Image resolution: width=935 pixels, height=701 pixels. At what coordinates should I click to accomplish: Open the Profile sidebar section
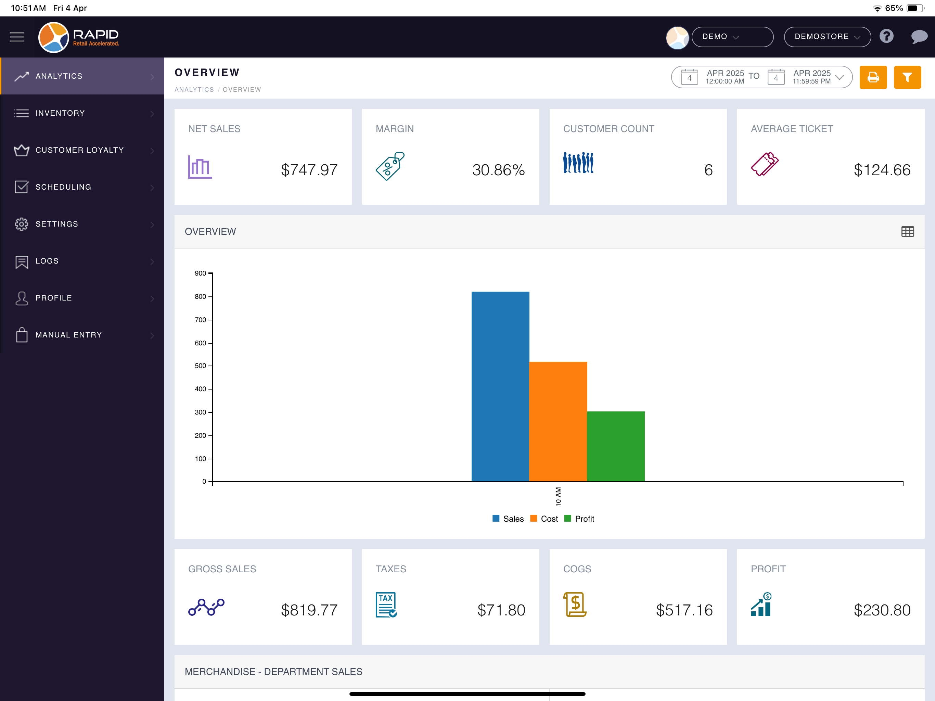(x=82, y=298)
